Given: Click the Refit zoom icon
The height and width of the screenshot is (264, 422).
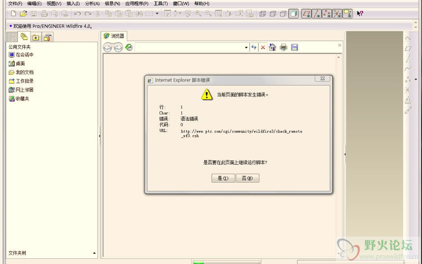Looking at the screenshot, I should (219, 13).
